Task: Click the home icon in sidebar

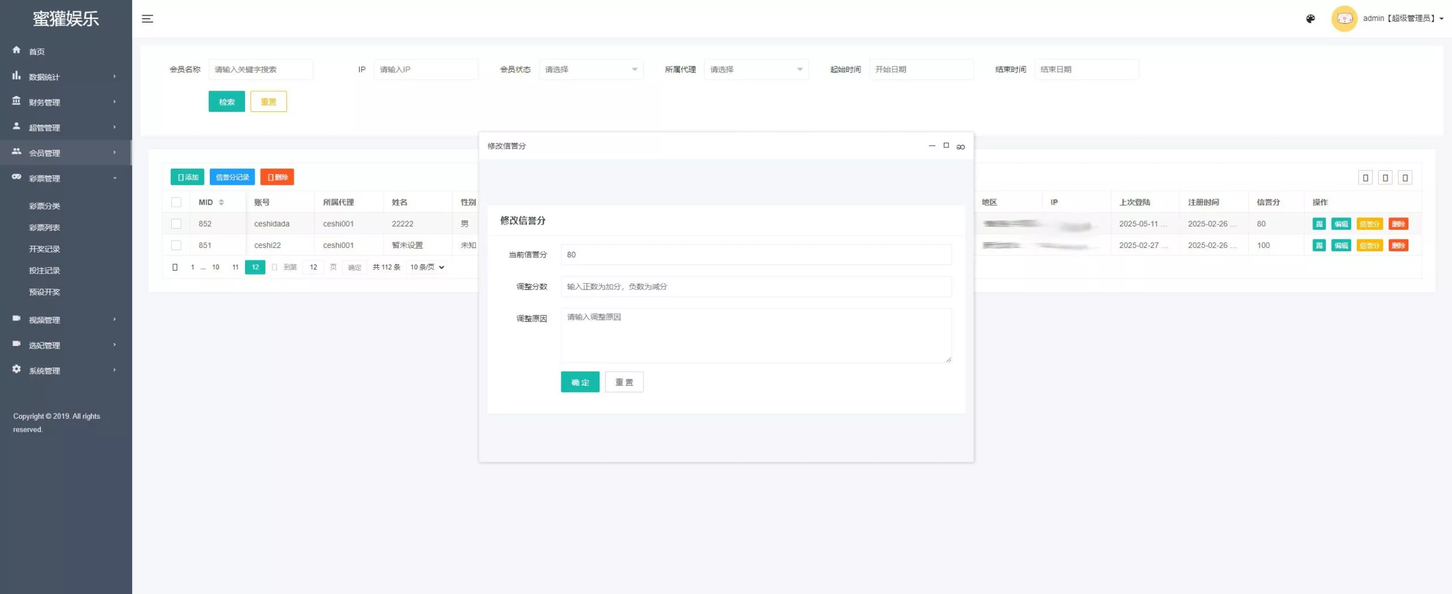Action: click(x=16, y=50)
